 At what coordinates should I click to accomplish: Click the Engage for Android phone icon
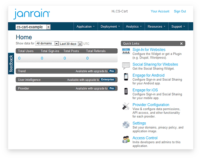126,77
